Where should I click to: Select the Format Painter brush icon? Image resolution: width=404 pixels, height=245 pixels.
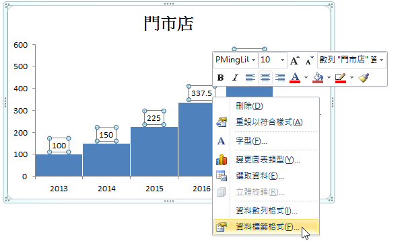[x=364, y=78]
